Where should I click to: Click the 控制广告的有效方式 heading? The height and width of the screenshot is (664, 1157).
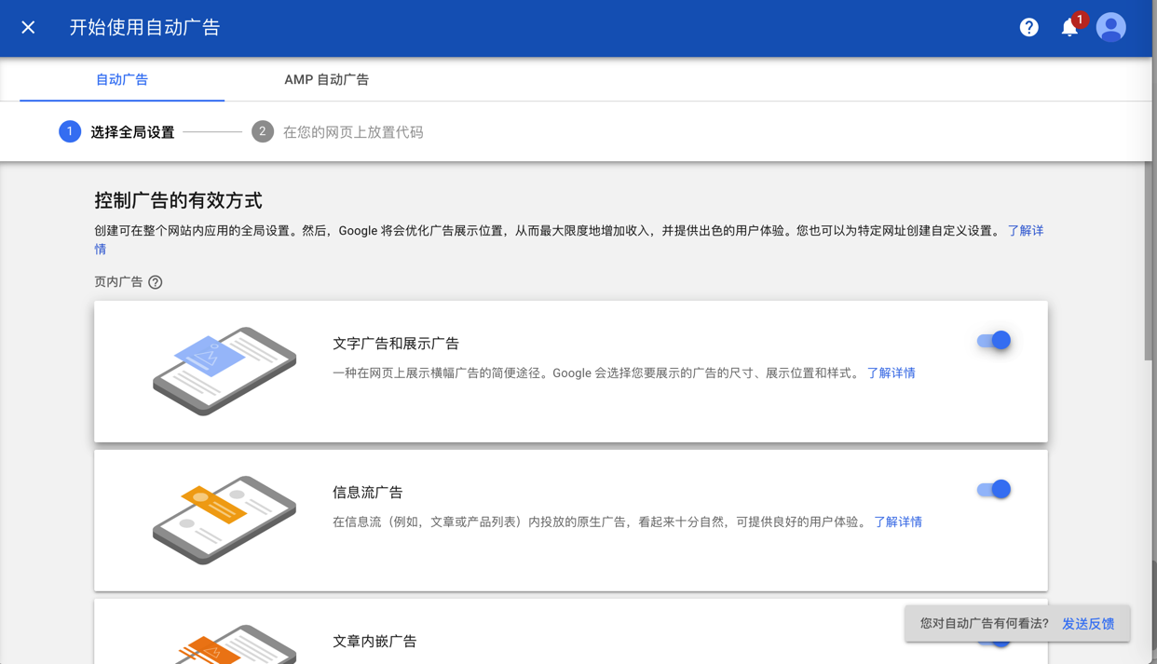[x=178, y=200]
